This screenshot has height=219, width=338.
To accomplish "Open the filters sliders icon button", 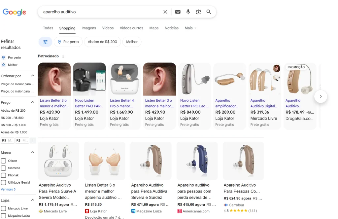I will [45, 42].
